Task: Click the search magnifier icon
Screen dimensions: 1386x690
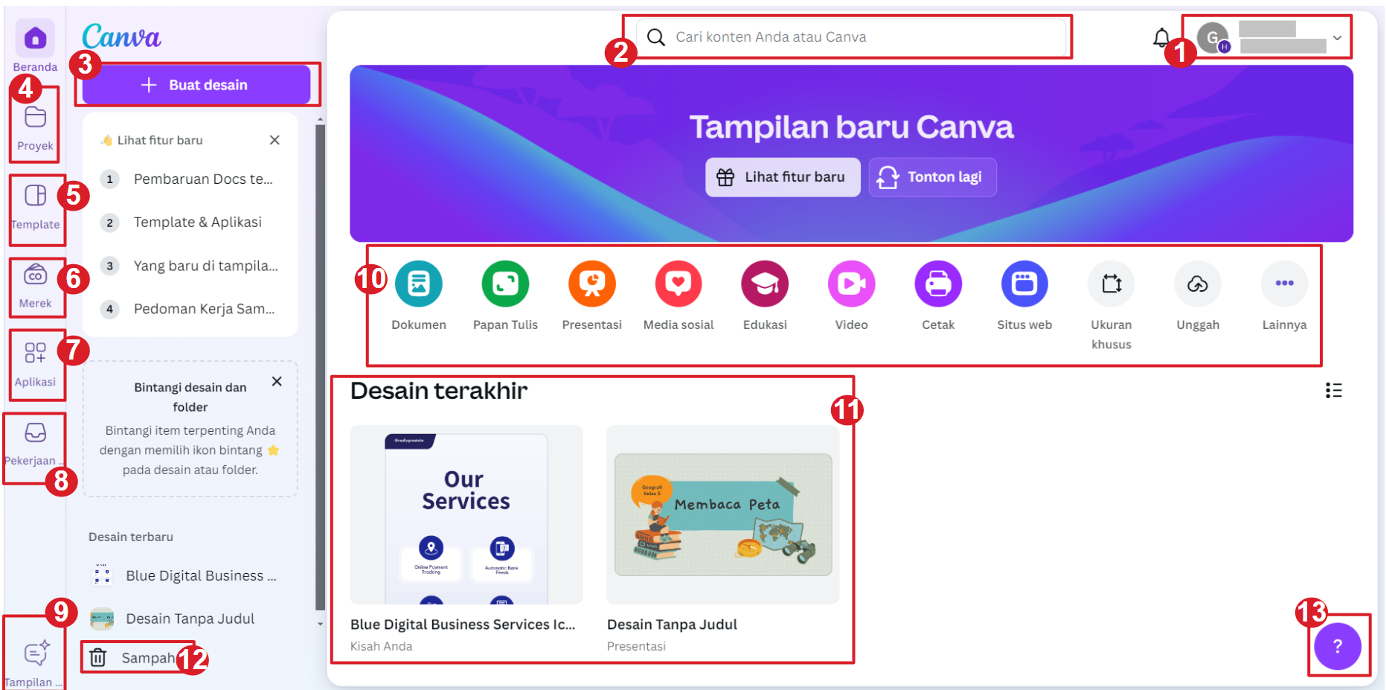Action: click(656, 37)
